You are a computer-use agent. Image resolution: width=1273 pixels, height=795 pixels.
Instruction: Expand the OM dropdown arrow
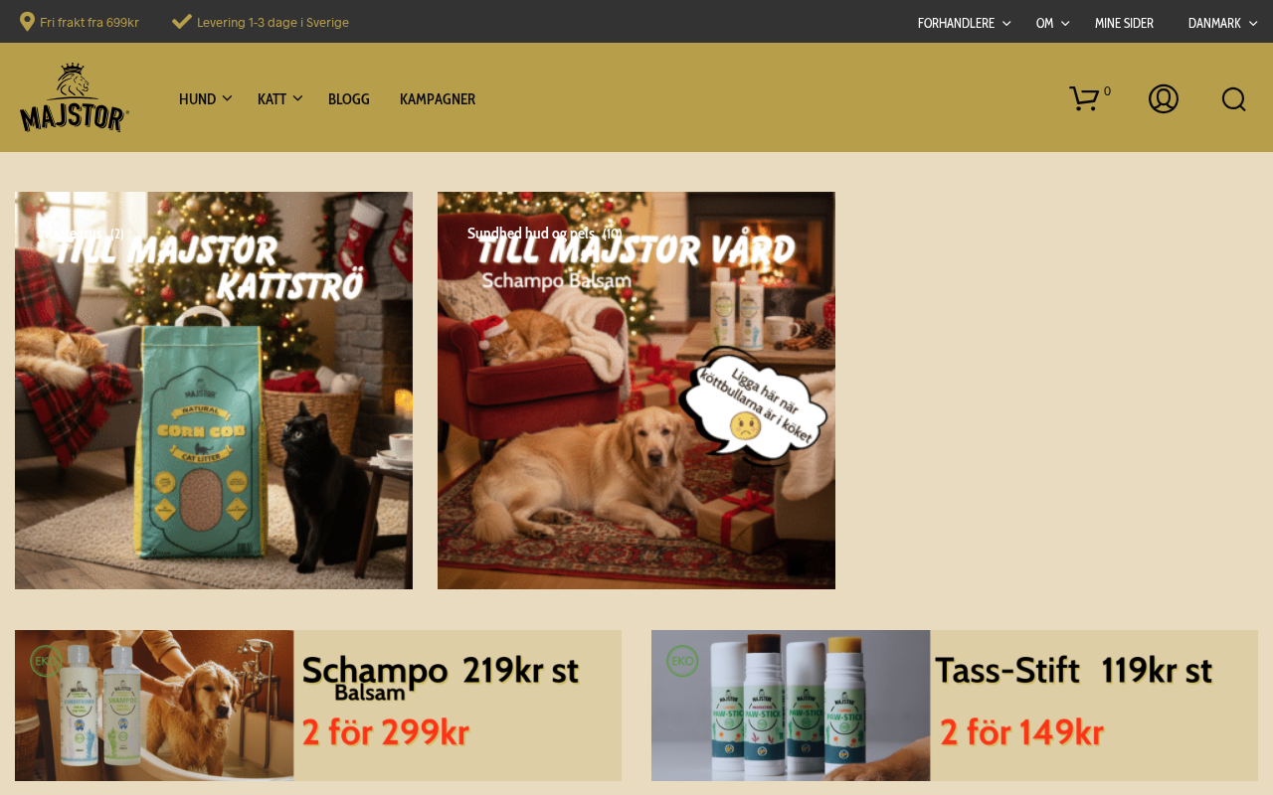coord(1065,23)
